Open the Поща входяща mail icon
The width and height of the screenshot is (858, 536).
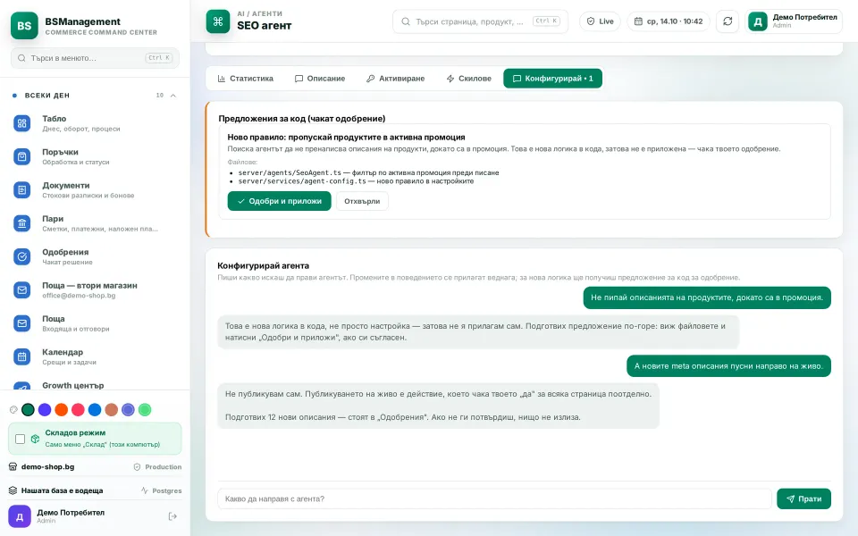[x=21, y=323]
